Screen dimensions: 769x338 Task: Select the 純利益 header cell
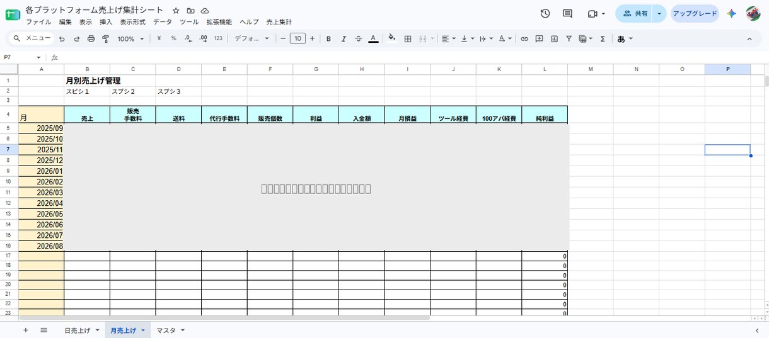545,115
